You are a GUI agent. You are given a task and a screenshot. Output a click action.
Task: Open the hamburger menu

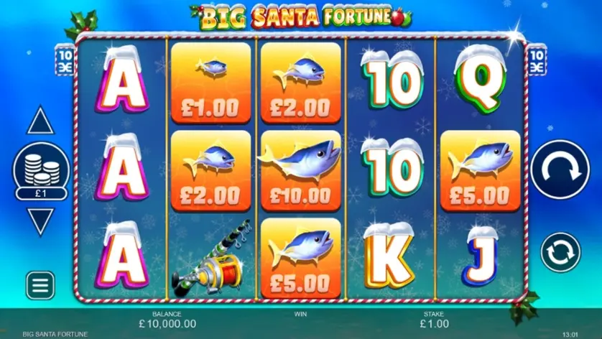(40, 285)
